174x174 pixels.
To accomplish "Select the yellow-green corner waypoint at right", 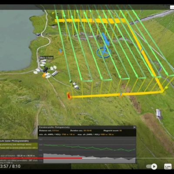I will point(166,88).
